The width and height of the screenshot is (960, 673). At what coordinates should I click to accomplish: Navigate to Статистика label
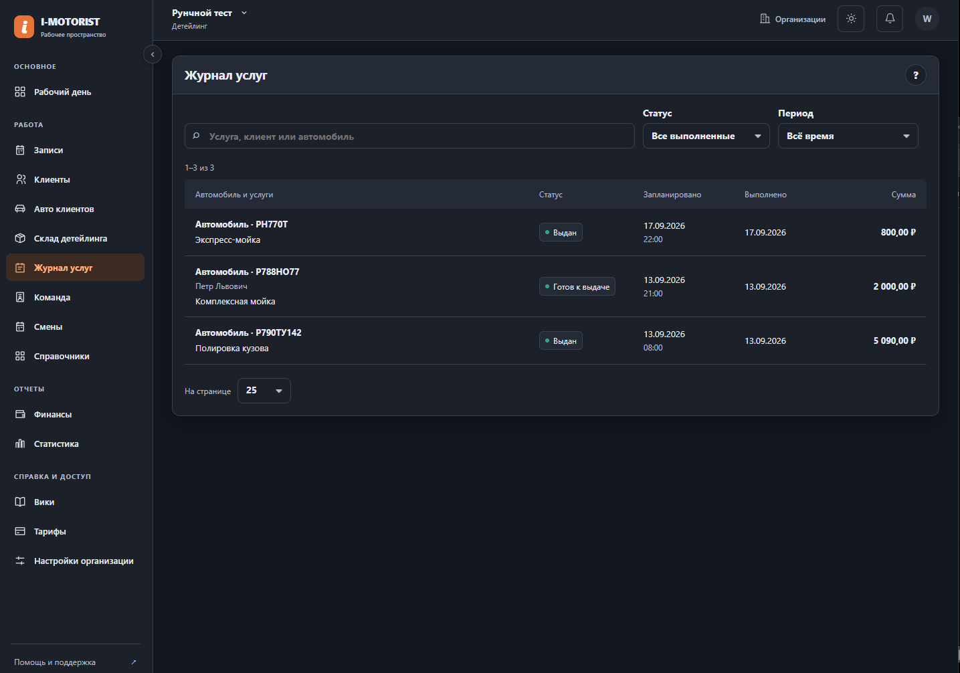click(56, 444)
